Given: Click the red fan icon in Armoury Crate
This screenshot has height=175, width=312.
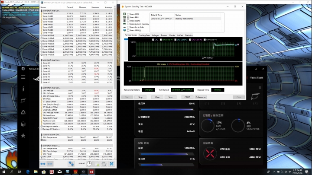Looking at the screenshot, I should 210,153.
